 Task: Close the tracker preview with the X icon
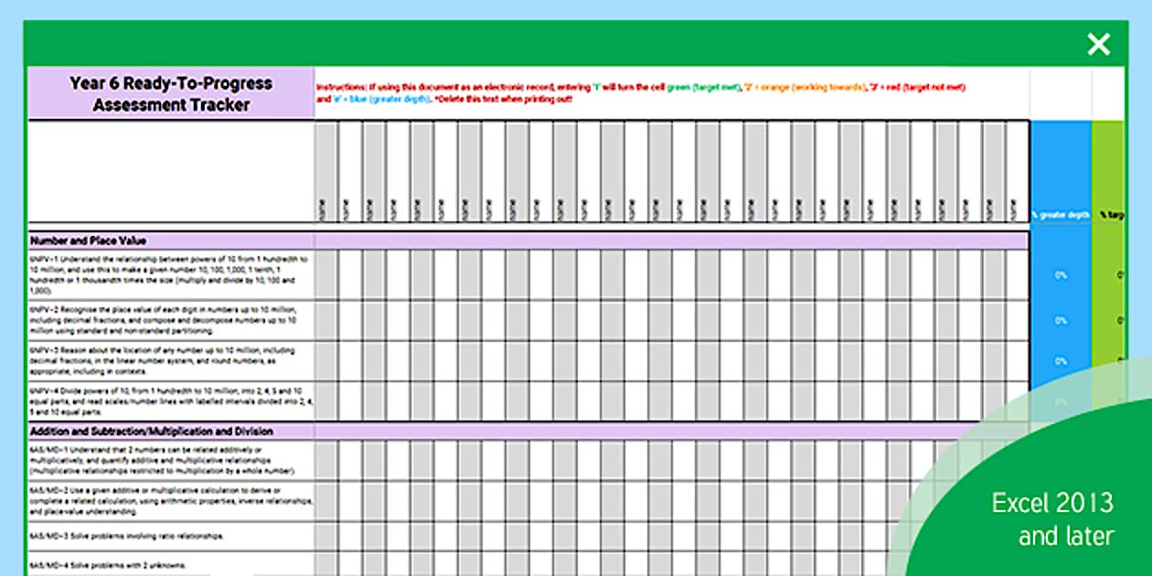(1097, 44)
